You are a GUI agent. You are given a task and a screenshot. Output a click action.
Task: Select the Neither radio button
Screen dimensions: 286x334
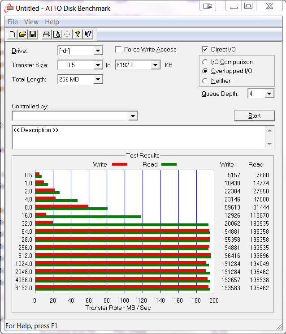205,81
